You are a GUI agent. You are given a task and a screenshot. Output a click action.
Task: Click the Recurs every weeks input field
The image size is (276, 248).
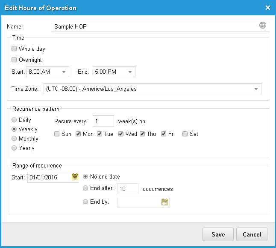coord(103,121)
